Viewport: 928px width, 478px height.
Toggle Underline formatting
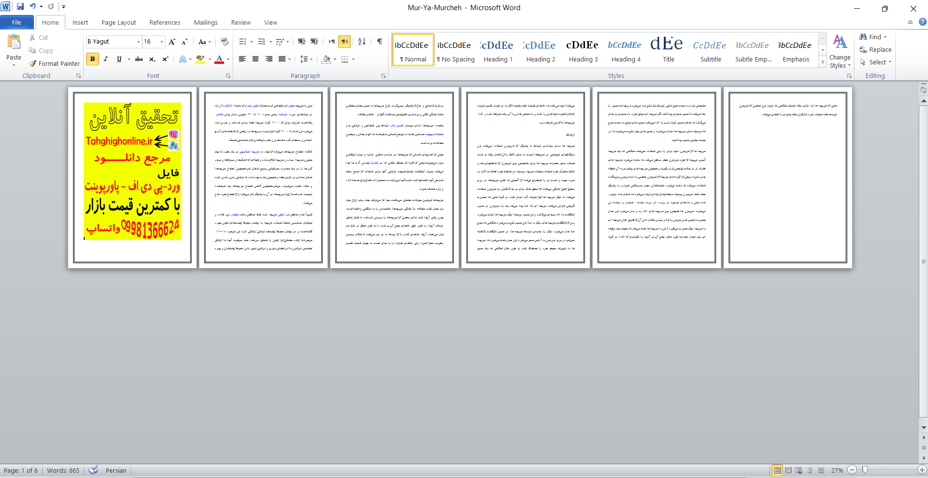coord(119,59)
